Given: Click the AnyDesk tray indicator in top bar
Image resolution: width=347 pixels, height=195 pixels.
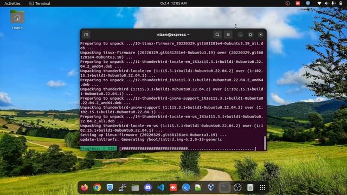Looking at the screenshot, I should coord(298,3).
